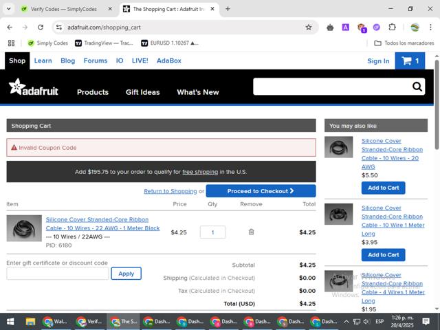Image resolution: width=440 pixels, height=330 pixels.
Task: Open the 22 AWG ribbon cable product link
Action: [x=102, y=223]
